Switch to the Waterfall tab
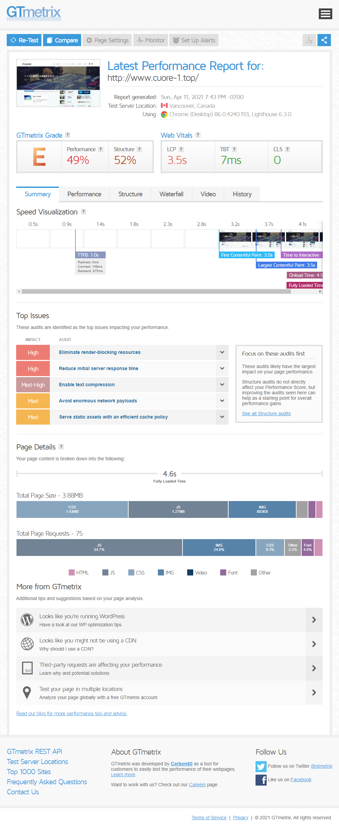339x827 pixels. tap(171, 194)
